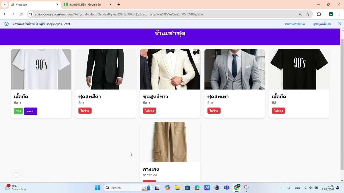
Task: Click the taskbar Search box
Action: (128, 188)
